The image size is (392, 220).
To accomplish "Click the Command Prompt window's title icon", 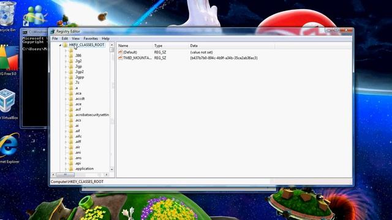I will (x=24, y=32).
